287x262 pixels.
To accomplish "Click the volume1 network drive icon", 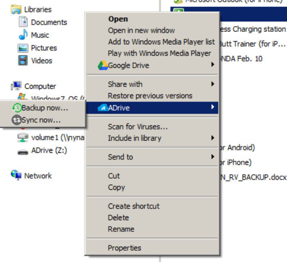I will (23, 138).
